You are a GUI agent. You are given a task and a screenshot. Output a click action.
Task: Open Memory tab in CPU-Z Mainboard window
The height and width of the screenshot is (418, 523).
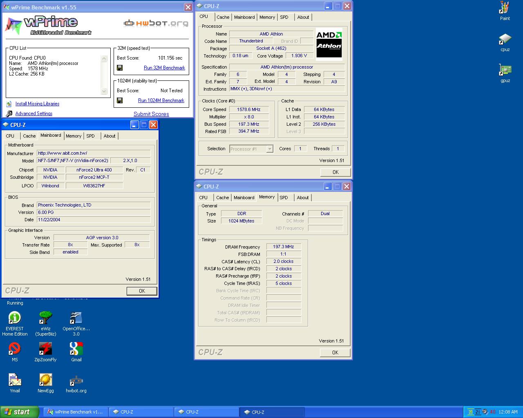pyautogui.click(x=74, y=136)
